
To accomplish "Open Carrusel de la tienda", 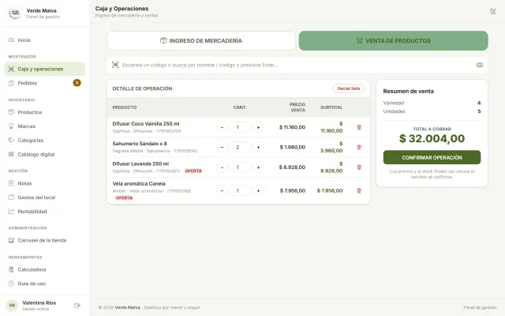I will (x=45, y=240).
